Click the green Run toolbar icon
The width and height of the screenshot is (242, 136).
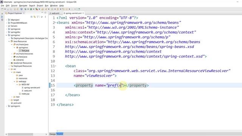31,9
